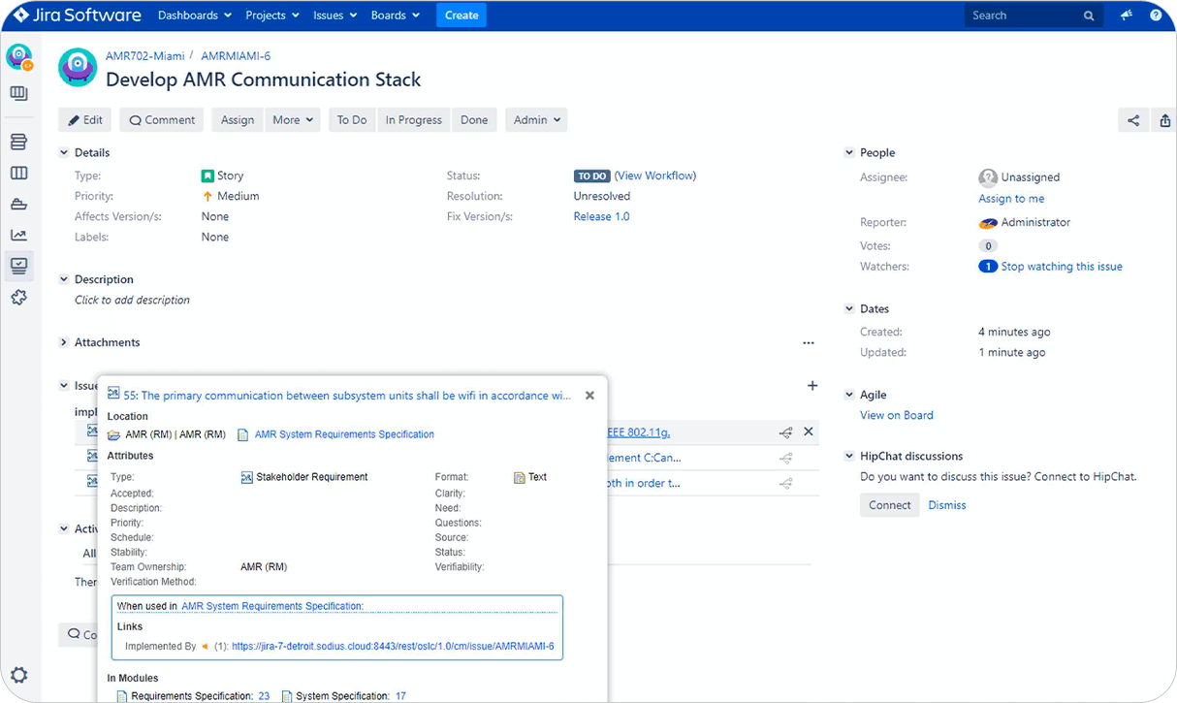
Task: Open the More actions dropdown
Action: point(293,120)
